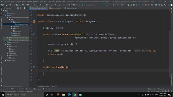Open the Tools menu
The width and height of the screenshot is (173, 97).
(x=49, y=2)
